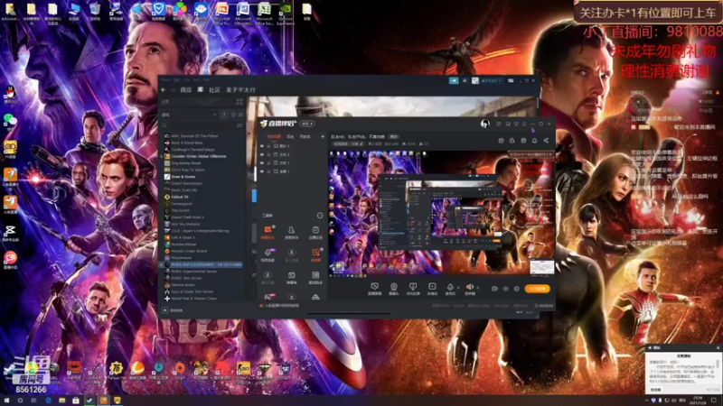Open 直播伴侣 title bar menu icon
The height and width of the screenshot is (406, 723).
524,124
